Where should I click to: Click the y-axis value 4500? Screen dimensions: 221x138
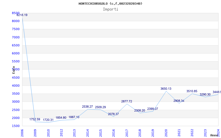16,78
